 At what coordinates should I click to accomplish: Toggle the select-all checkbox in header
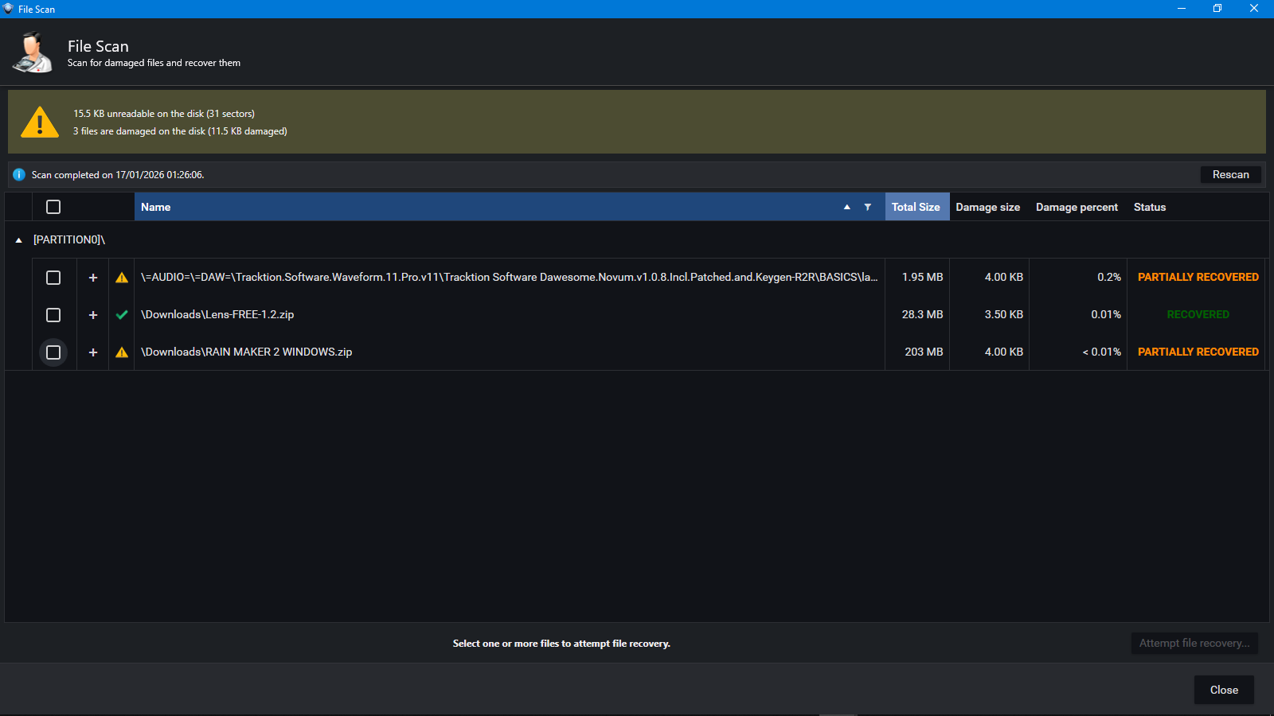pos(53,207)
